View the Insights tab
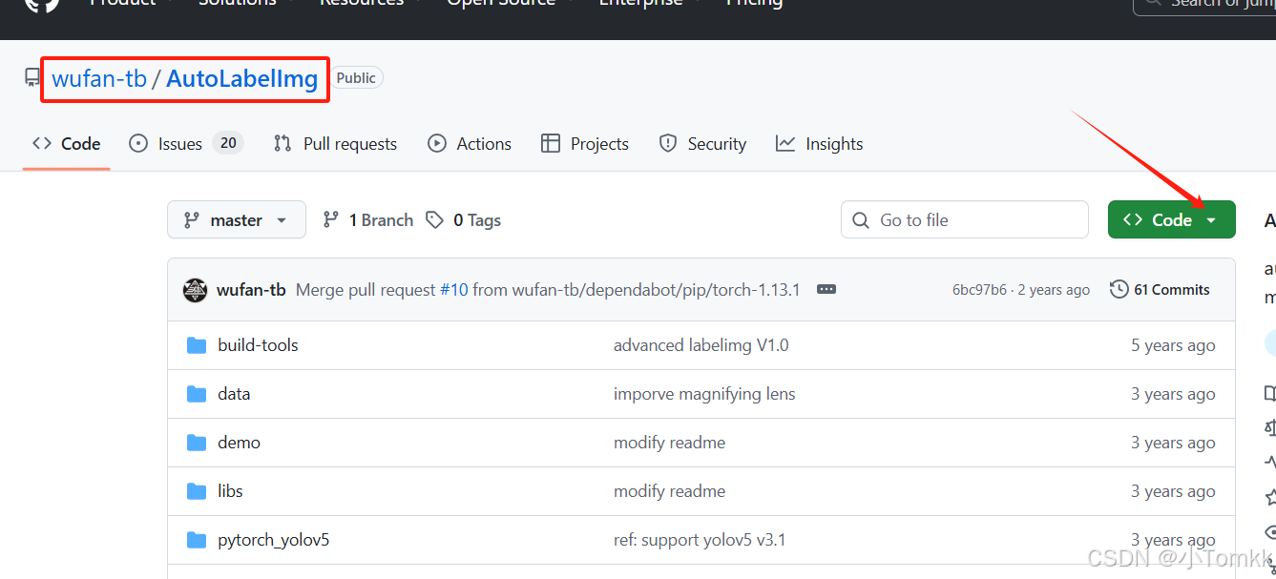Screen dimensions: 1276x579 820,144
